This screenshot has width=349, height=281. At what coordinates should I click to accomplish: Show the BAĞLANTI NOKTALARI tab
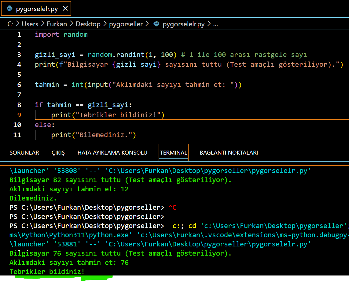(x=229, y=152)
